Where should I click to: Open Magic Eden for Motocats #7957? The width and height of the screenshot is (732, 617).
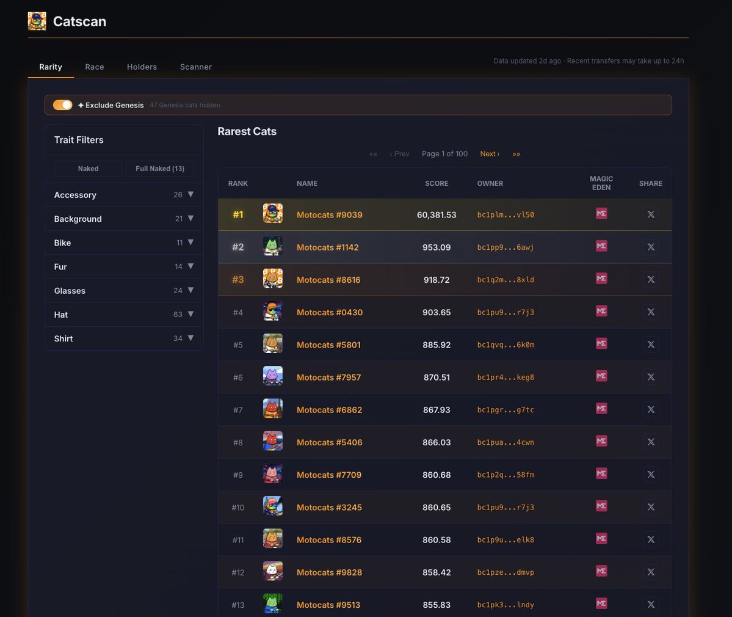click(x=601, y=376)
